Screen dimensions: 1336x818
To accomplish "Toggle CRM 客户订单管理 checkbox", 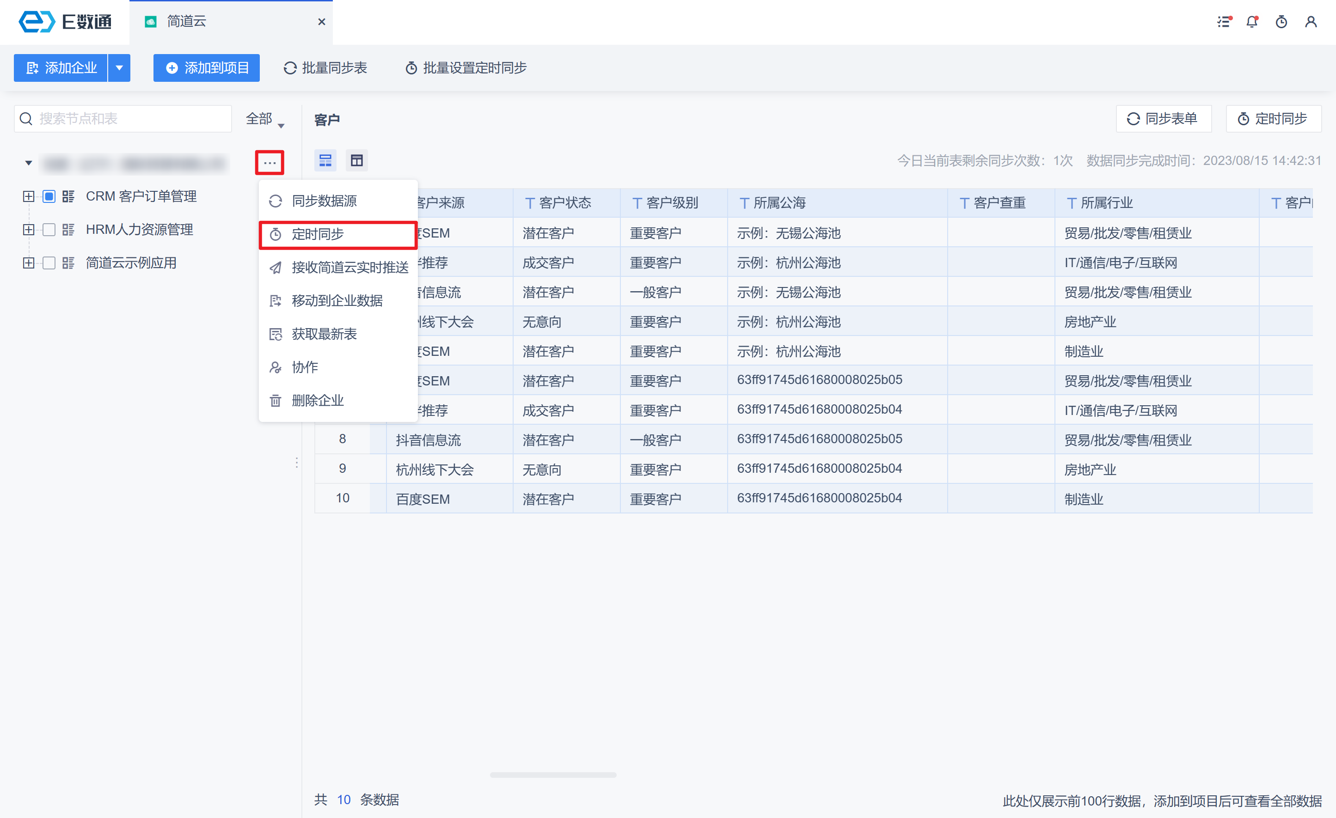I will [x=49, y=196].
